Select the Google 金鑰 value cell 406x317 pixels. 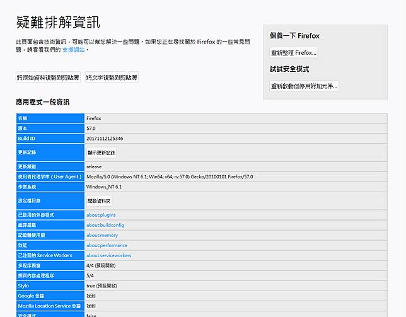[236, 296]
